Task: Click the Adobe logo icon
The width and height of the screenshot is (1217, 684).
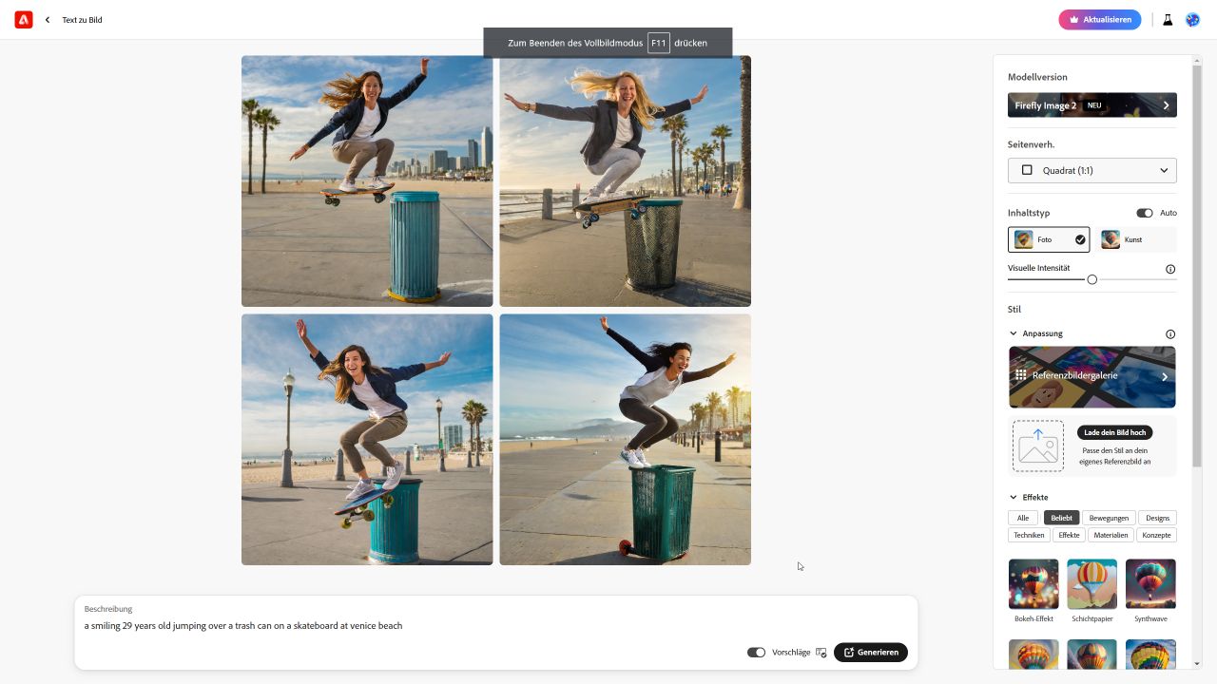Action: [x=24, y=19]
